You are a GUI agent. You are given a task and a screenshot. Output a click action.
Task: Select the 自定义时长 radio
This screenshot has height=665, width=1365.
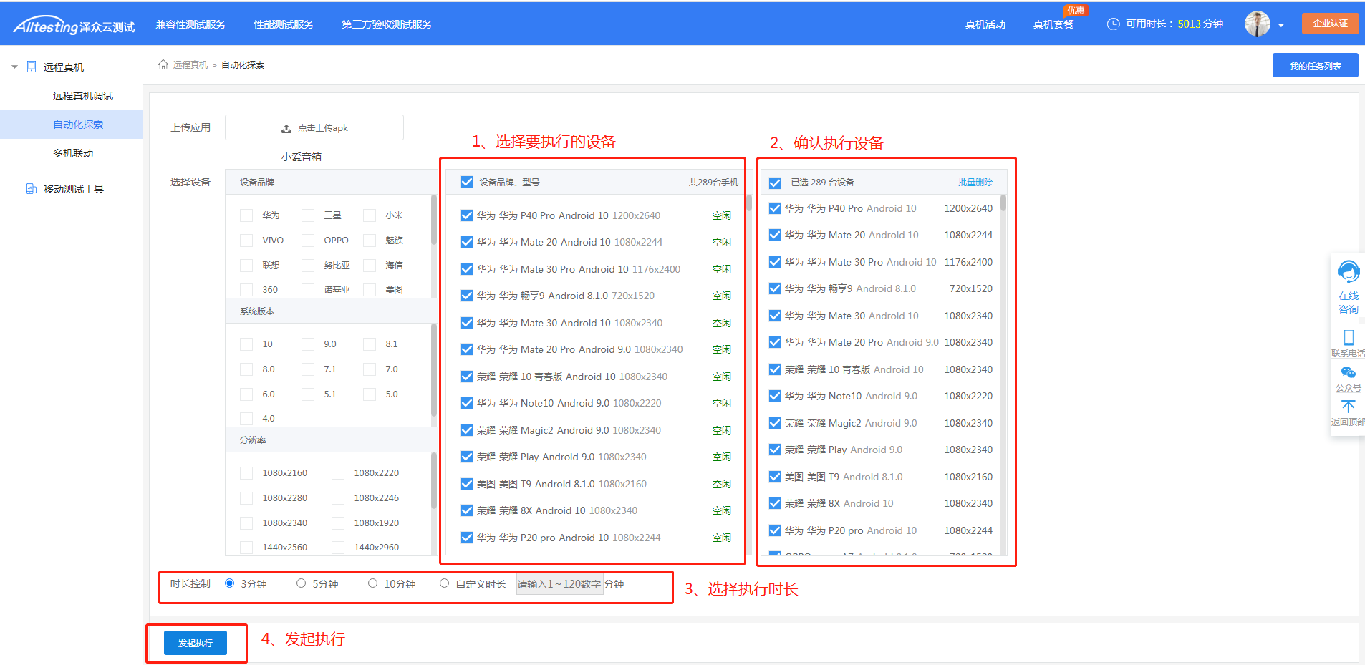(x=445, y=583)
